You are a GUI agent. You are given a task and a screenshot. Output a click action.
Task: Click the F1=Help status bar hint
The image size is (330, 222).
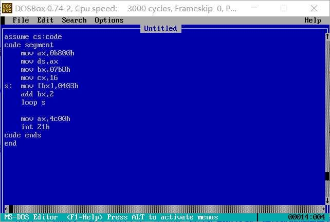85,217
